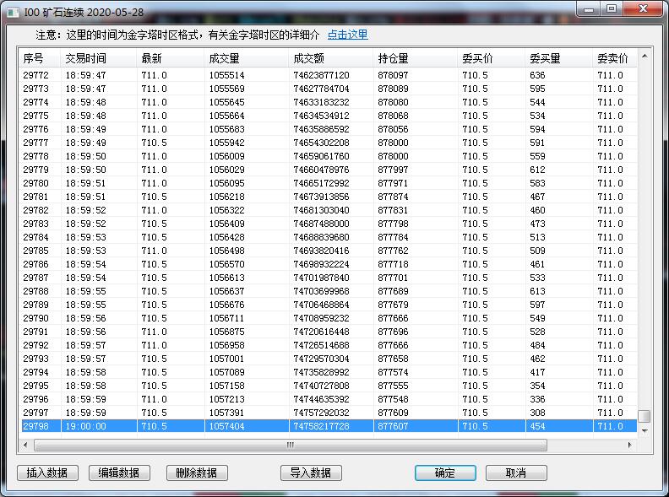669x497 pixels.
Task: Click the 委买量 column header
Action: coord(559,58)
